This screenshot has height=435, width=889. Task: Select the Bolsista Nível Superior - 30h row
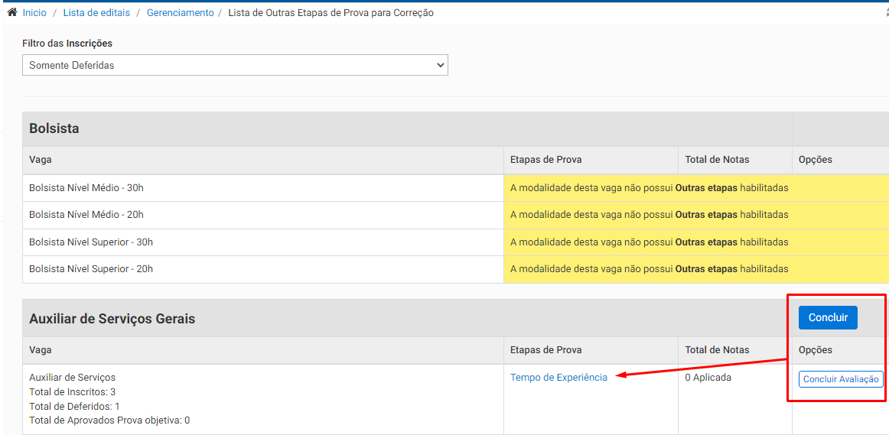[91, 242]
